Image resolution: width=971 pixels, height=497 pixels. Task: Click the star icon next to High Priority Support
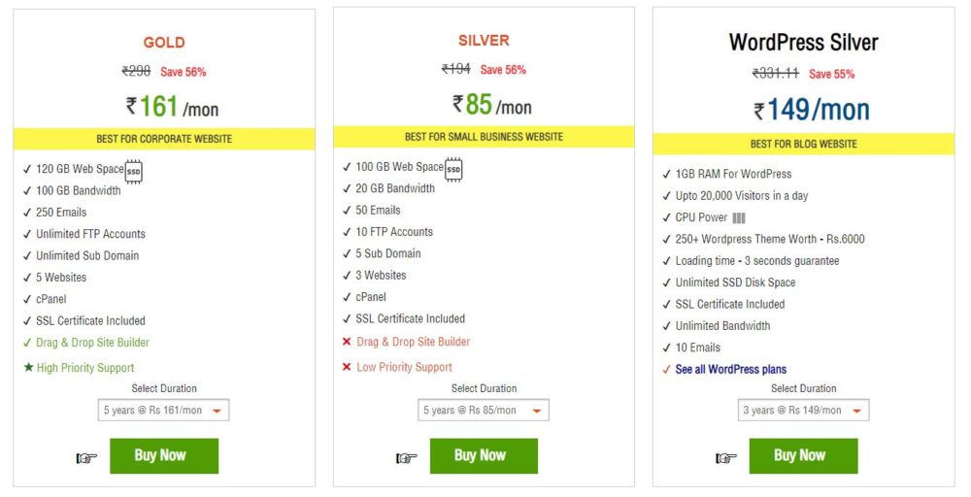pos(27,368)
